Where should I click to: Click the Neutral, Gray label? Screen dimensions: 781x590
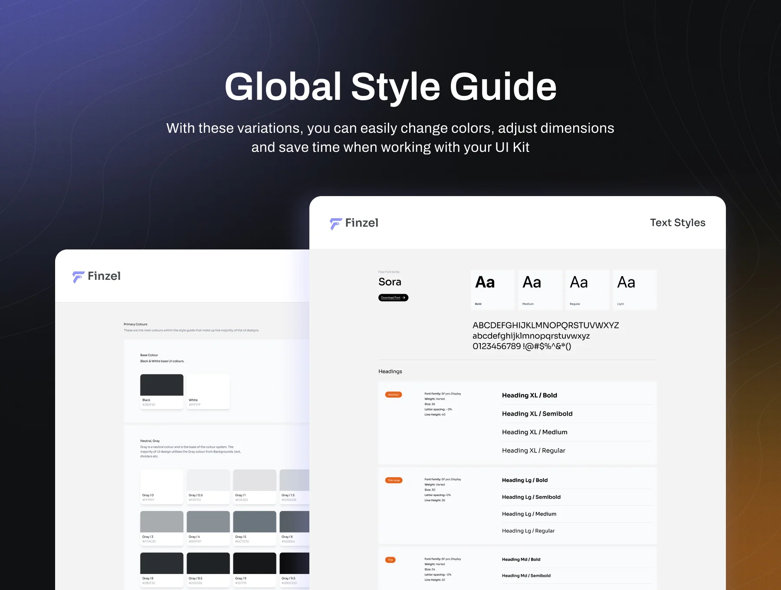click(x=150, y=441)
